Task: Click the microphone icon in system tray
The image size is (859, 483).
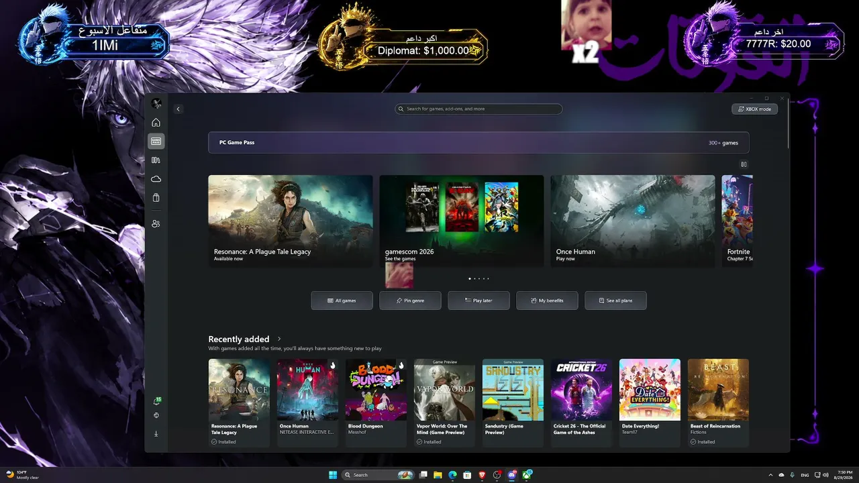Action: click(793, 475)
